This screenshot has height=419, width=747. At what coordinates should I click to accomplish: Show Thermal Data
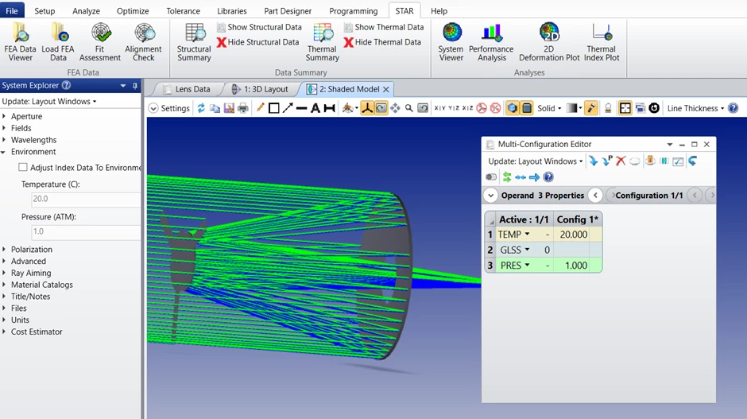[x=384, y=27]
